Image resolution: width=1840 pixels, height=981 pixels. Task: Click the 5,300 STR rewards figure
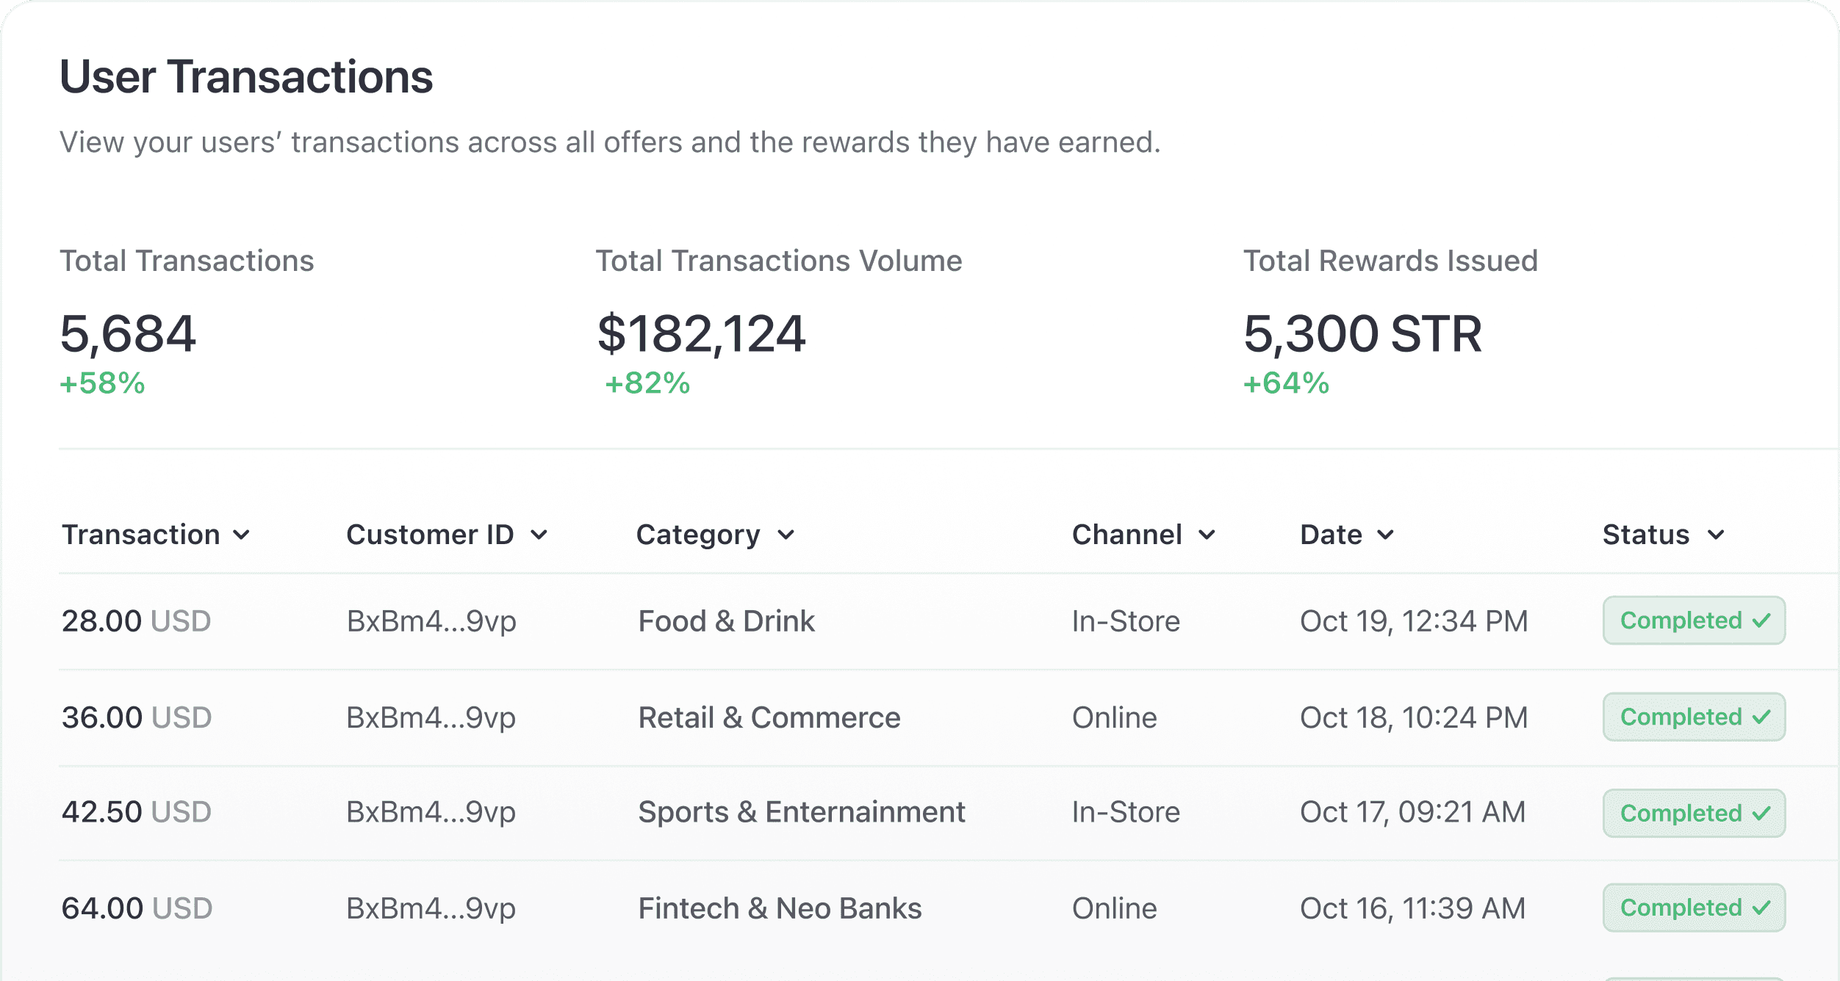coord(1362,334)
